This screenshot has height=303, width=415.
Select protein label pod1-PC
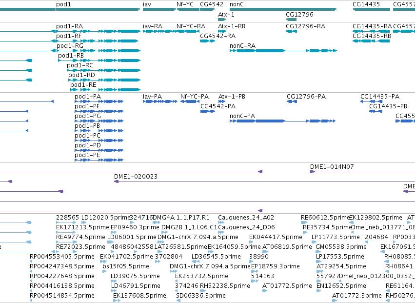[88, 136]
